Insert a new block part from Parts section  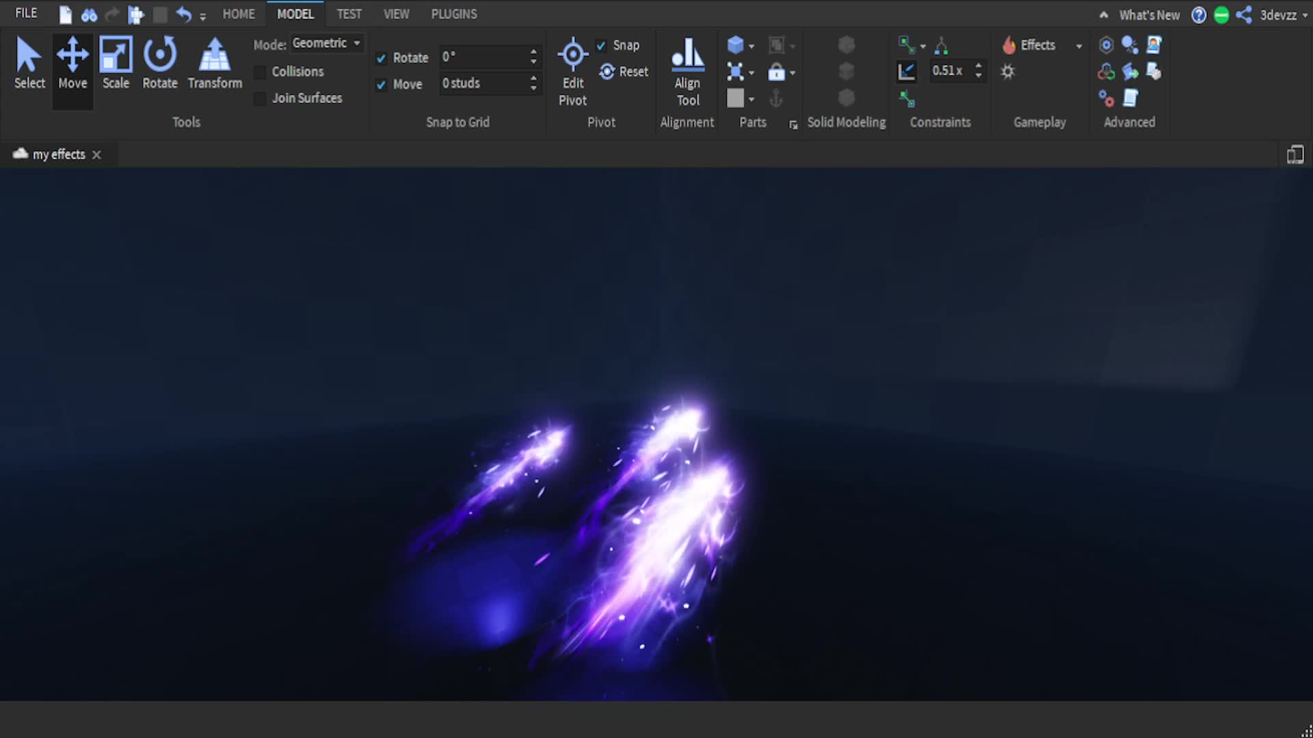pyautogui.click(x=736, y=44)
